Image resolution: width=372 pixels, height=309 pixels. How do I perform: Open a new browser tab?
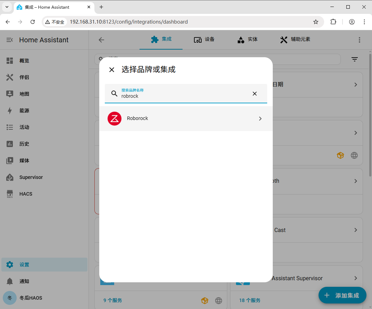coord(101,7)
